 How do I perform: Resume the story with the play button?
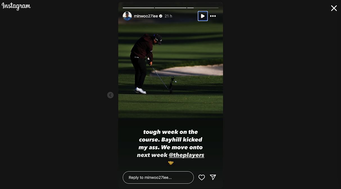point(203,16)
